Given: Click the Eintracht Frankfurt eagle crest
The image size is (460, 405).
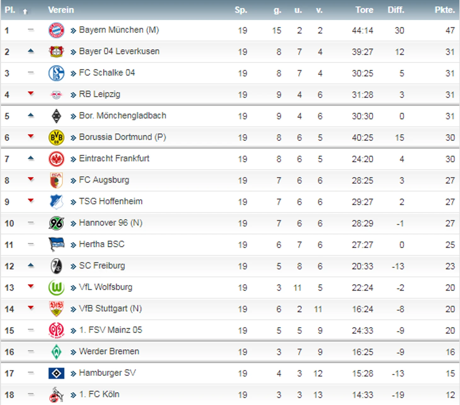Looking at the screenshot, I should pyautogui.click(x=56, y=159).
